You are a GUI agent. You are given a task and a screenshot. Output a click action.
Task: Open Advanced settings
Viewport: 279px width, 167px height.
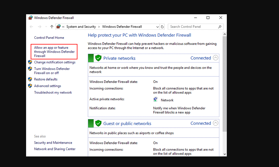tap(48, 86)
